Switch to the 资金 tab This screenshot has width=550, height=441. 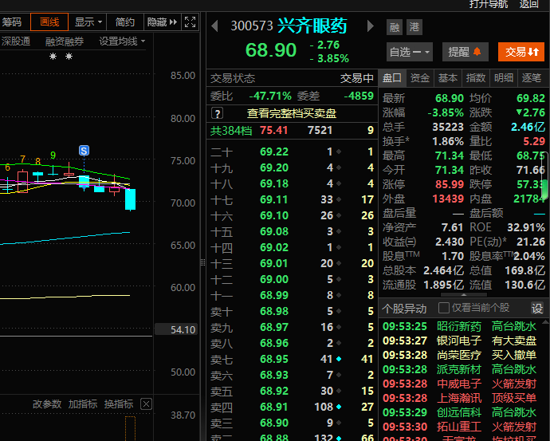point(420,78)
